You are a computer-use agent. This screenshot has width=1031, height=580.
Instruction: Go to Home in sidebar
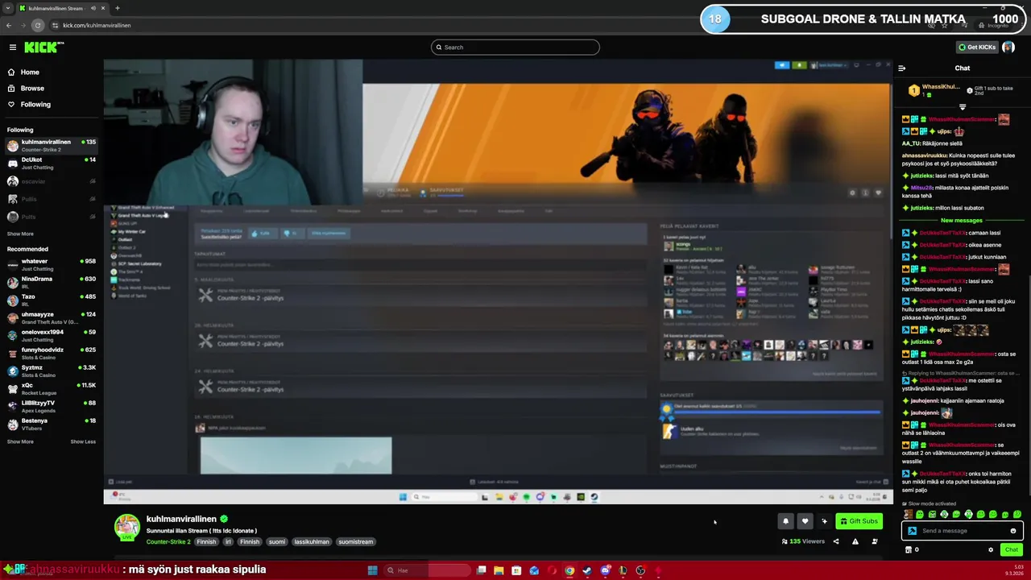tap(30, 72)
